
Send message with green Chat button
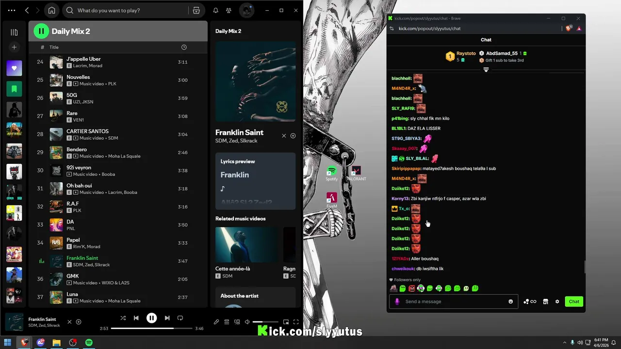pos(574,301)
